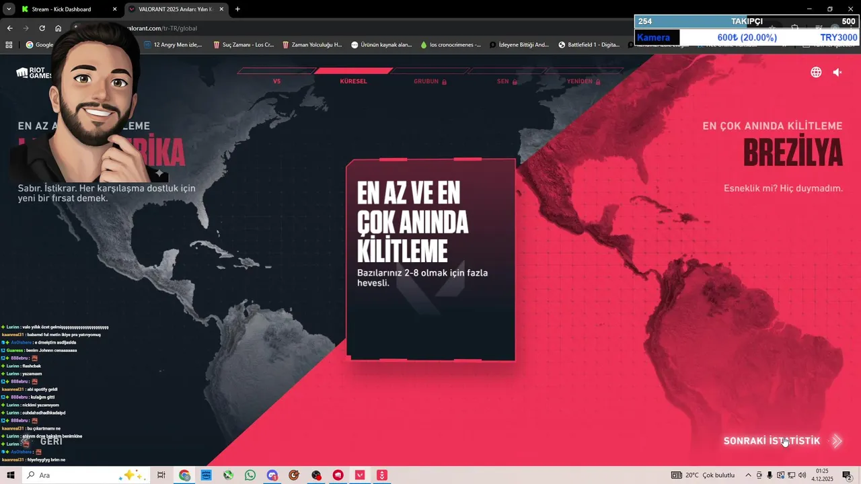Expand hidden system tray icons
Image resolution: width=861 pixels, height=484 pixels.
point(748,475)
